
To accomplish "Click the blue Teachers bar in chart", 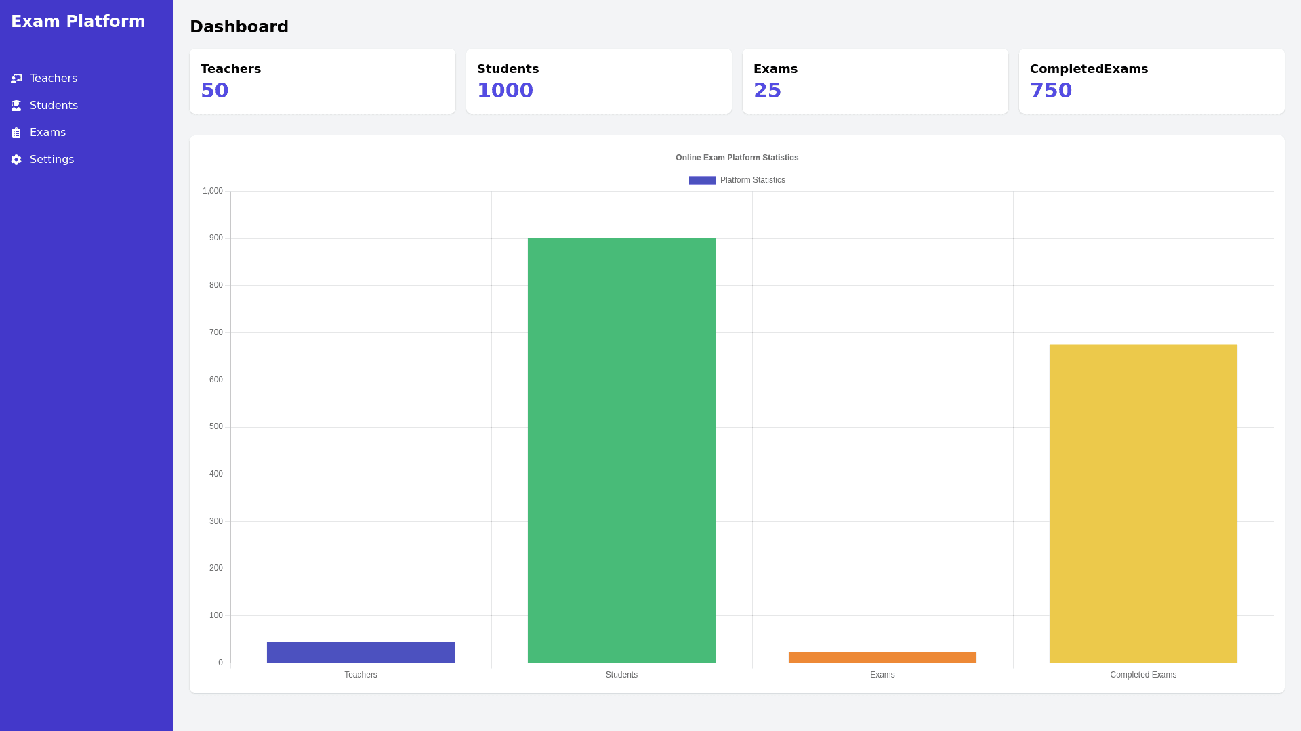I will click(x=360, y=652).
